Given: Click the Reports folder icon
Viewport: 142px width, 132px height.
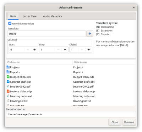Looking at the screenshot, I should point(8,72).
